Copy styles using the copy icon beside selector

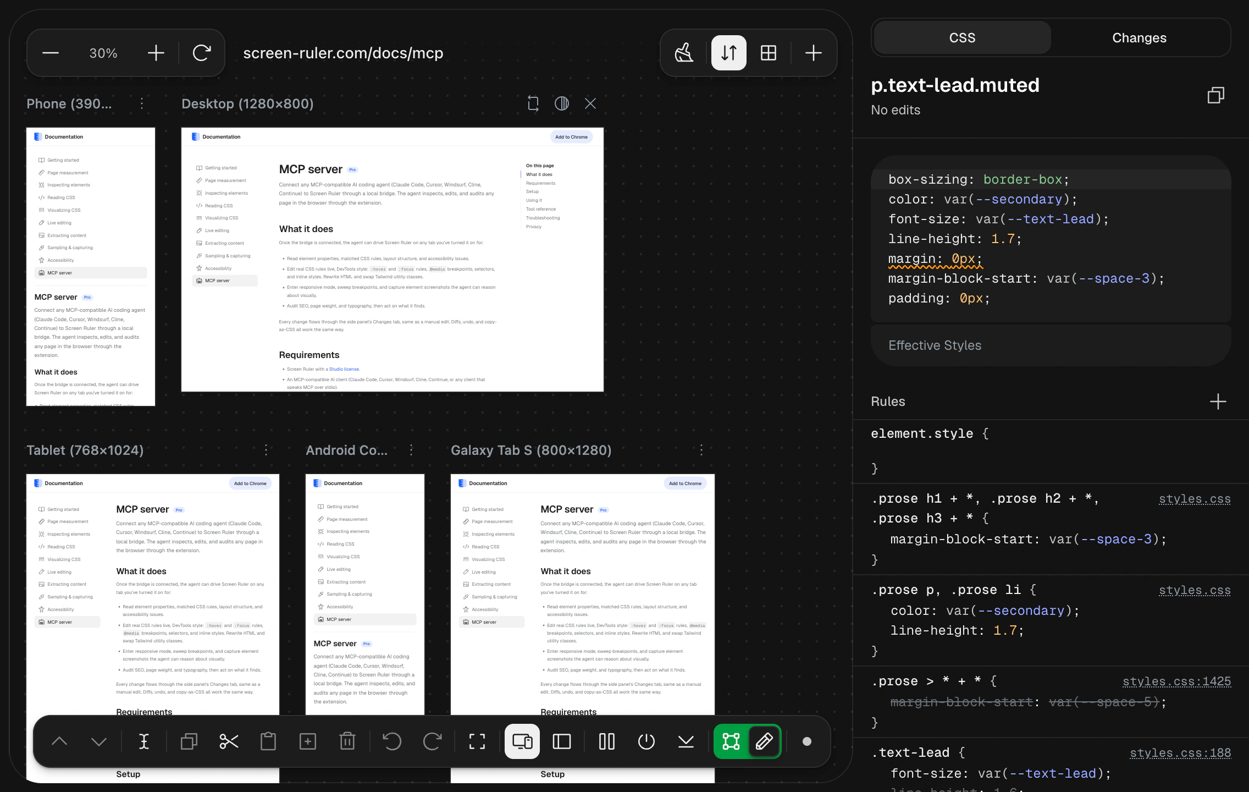pyautogui.click(x=1216, y=95)
